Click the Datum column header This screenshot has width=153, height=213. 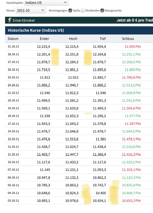pos(13,39)
